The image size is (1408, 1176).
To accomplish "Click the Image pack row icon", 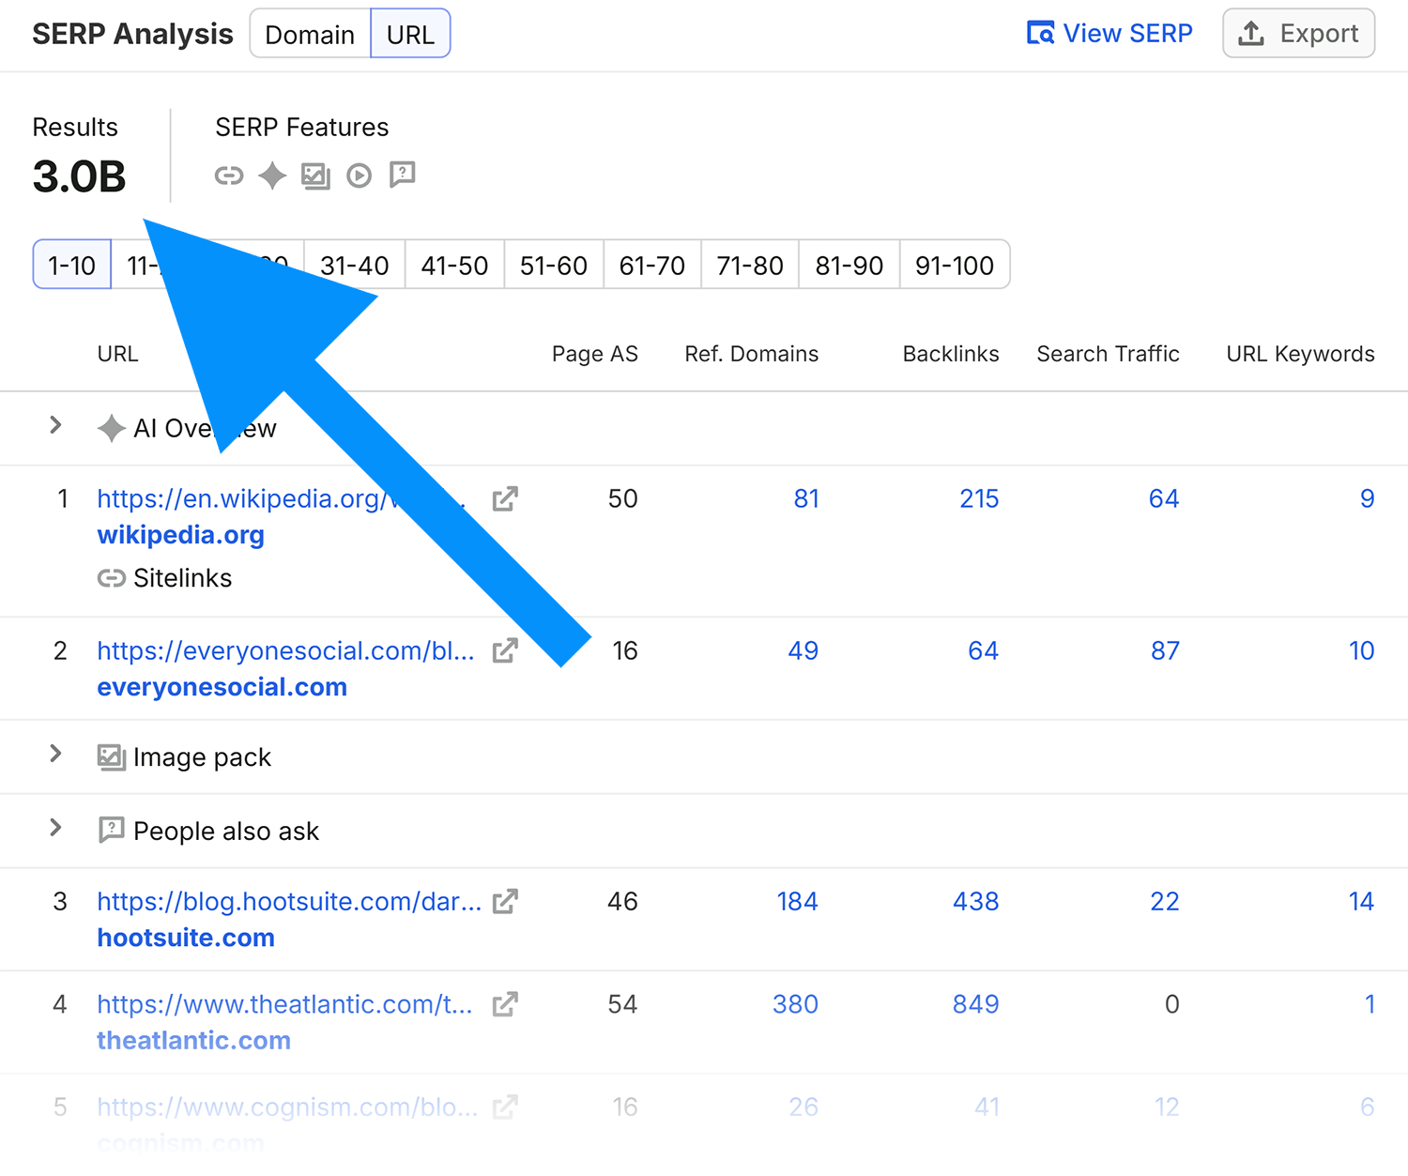I will [x=112, y=756].
